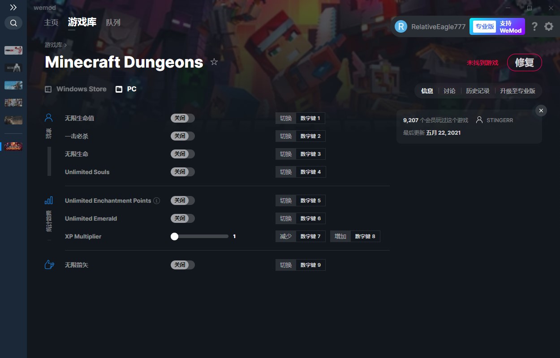The height and width of the screenshot is (358, 560).
Task: Toggle Unlimited Enchantment Points switch
Action: (183, 200)
